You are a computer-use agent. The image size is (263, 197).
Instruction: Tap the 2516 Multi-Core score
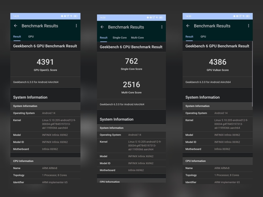pos(131,85)
